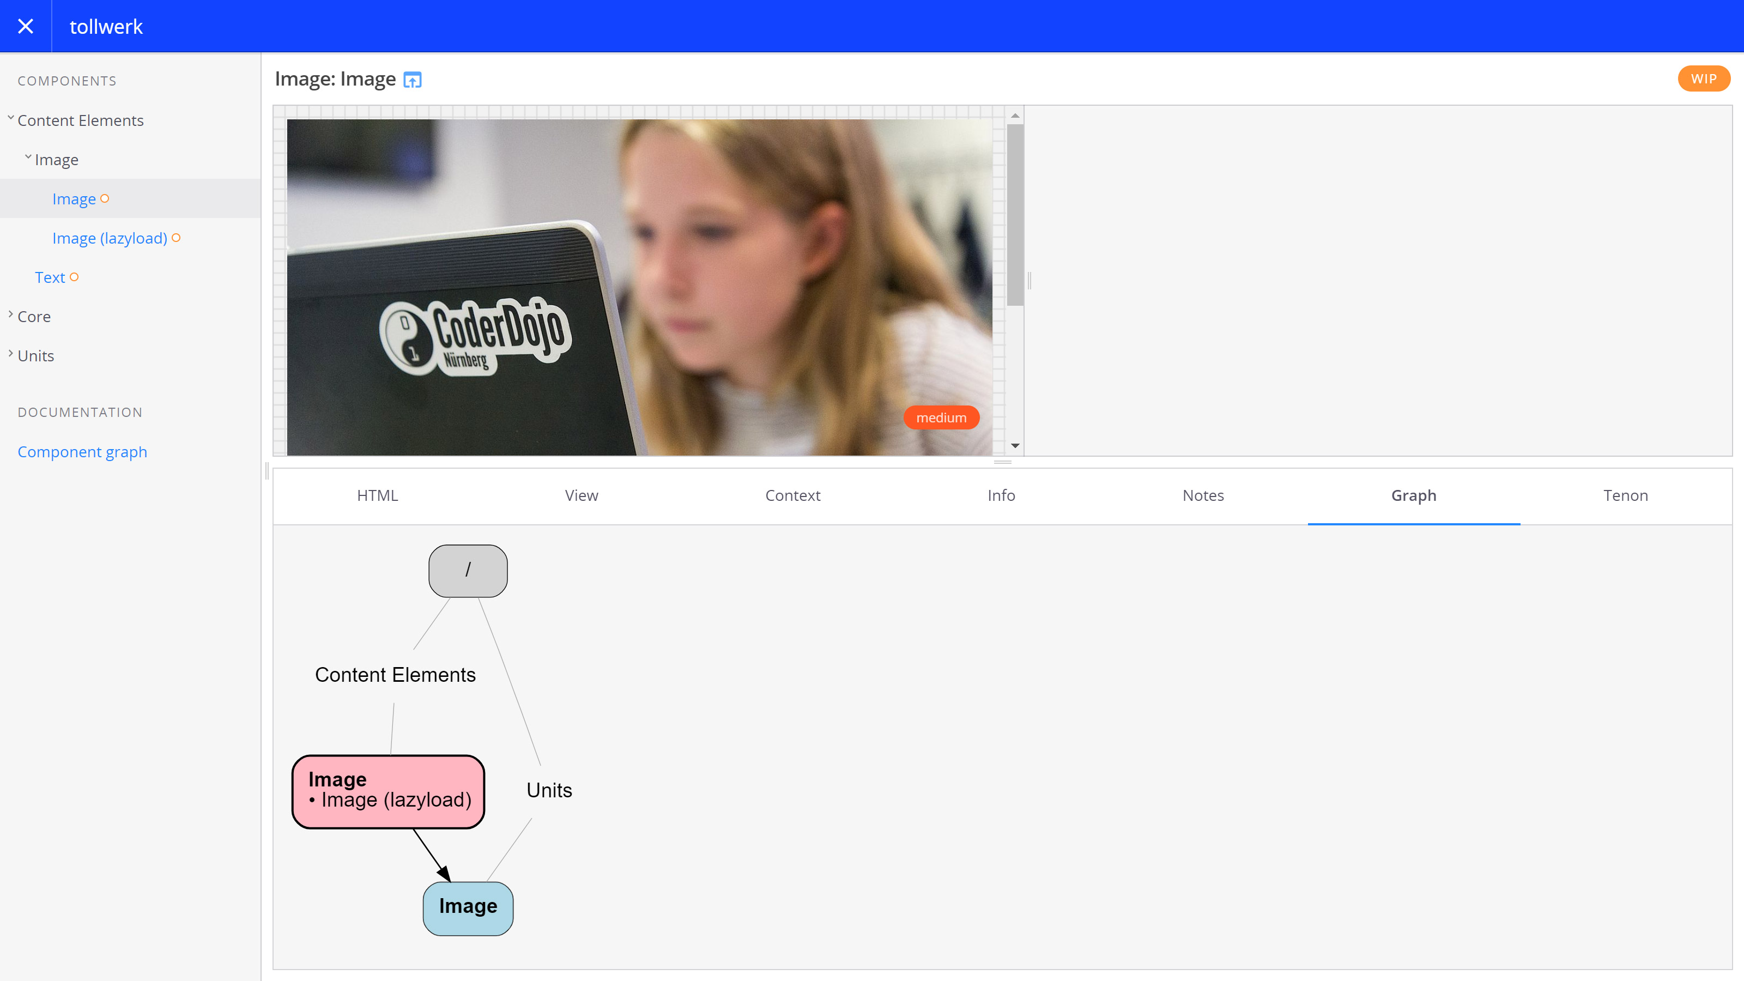This screenshot has width=1744, height=981.
Task: Click the orange medium breakpoint badge
Action: [x=941, y=417]
